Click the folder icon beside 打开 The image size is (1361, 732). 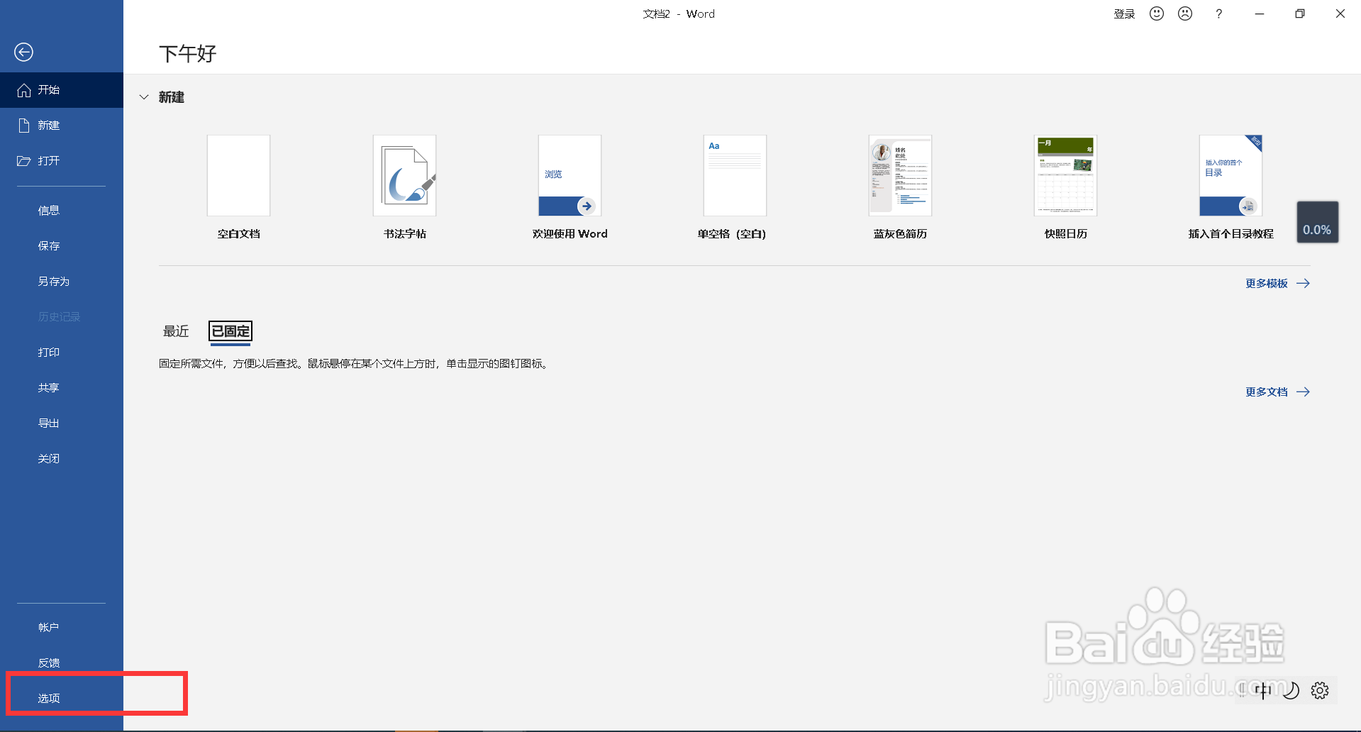pyautogui.click(x=23, y=161)
